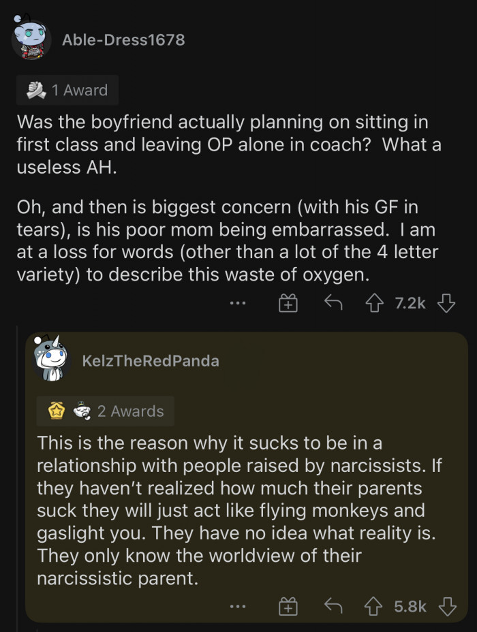
Task: Upvote Able-Dress1678's comment with 7.2k votes
Action: [373, 303]
